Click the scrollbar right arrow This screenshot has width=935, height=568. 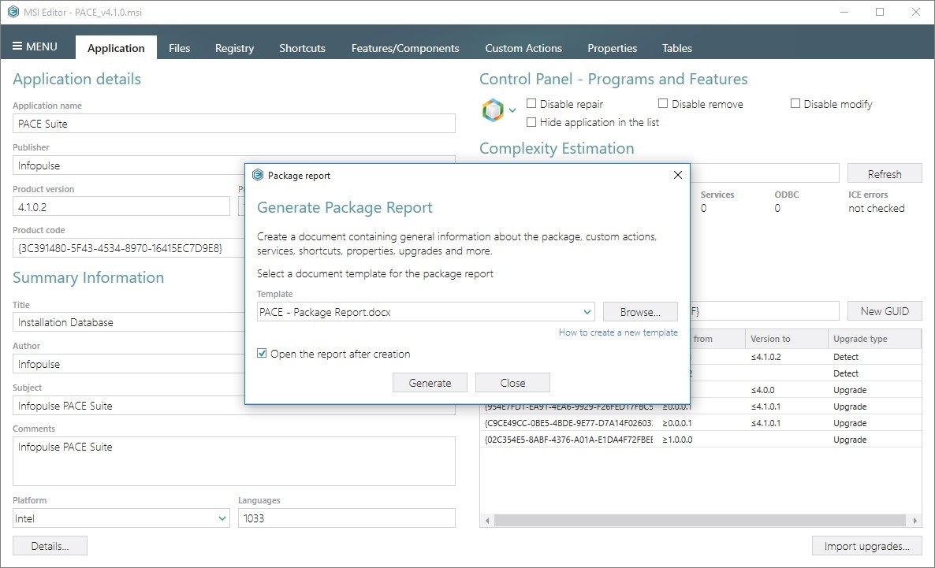point(915,520)
